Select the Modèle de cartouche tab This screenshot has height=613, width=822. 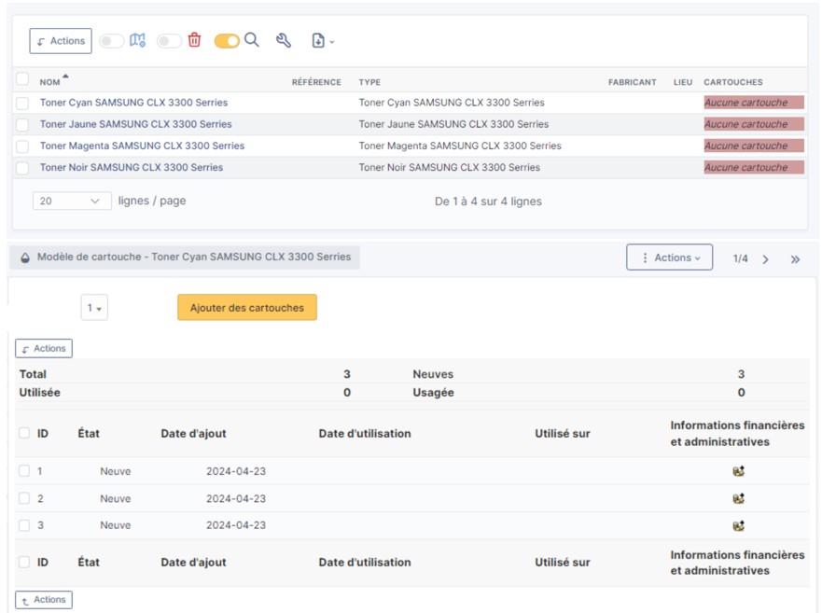tap(185, 258)
